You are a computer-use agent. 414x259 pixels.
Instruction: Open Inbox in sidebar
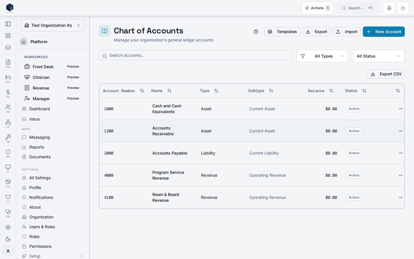[53, 119]
